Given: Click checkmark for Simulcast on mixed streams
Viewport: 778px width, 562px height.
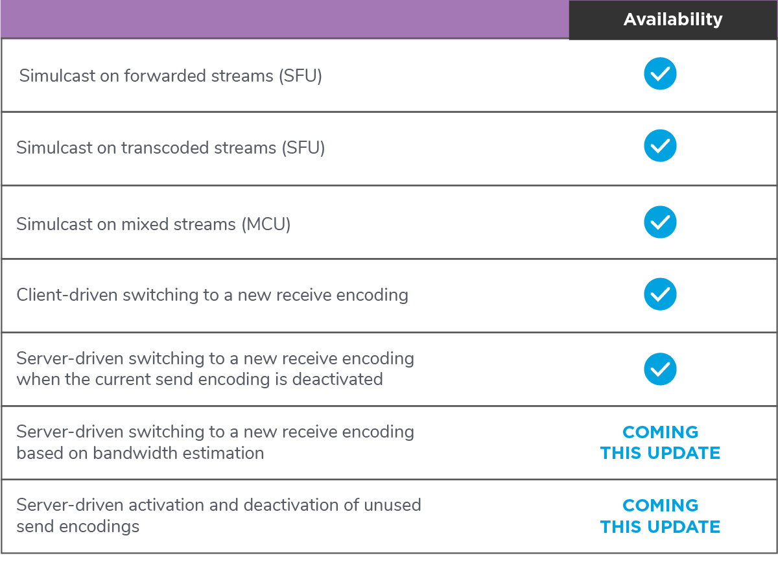Looking at the screenshot, I should pos(660,222).
